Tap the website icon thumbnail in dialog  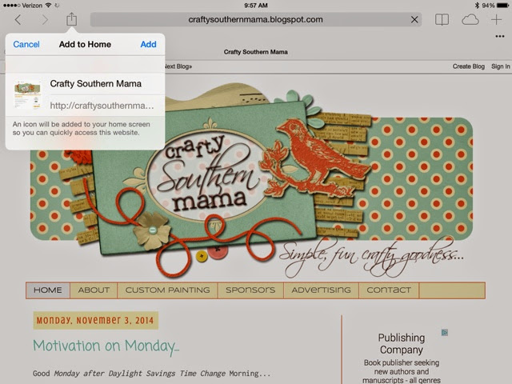click(x=28, y=94)
